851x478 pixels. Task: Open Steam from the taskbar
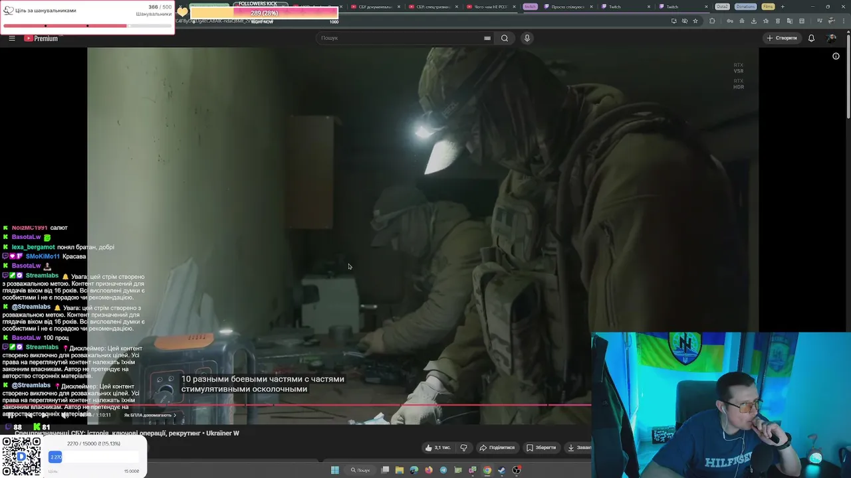(x=502, y=470)
